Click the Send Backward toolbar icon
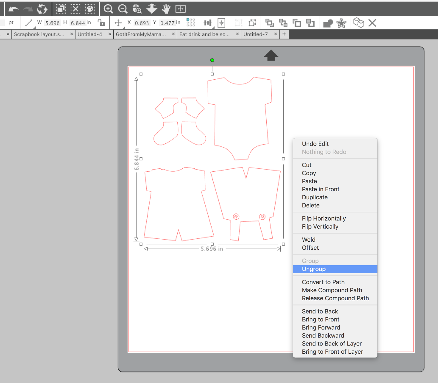Image resolution: width=438 pixels, height=383 pixels. (x=310, y=23)
